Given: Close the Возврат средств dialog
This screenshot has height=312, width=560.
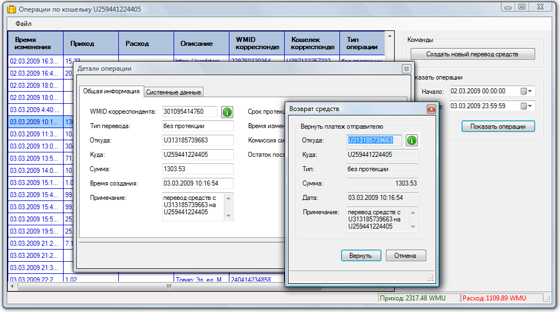Looking at the screenshot, I should 431,109.
